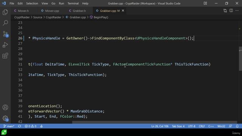The width and height of the screenshot is (242, 136).
Task: Synchronize changes from the status bar
Action: point(19,126)
